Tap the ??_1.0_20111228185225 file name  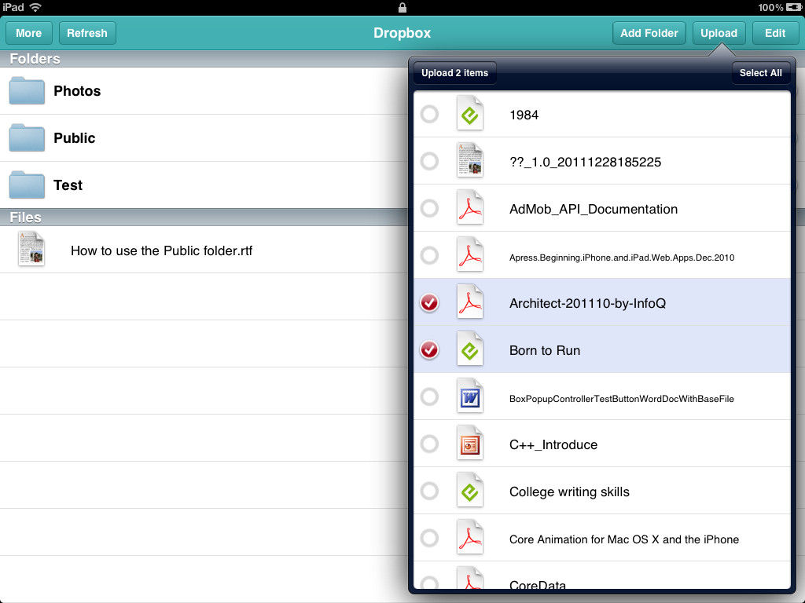click(x=585, y=162)
